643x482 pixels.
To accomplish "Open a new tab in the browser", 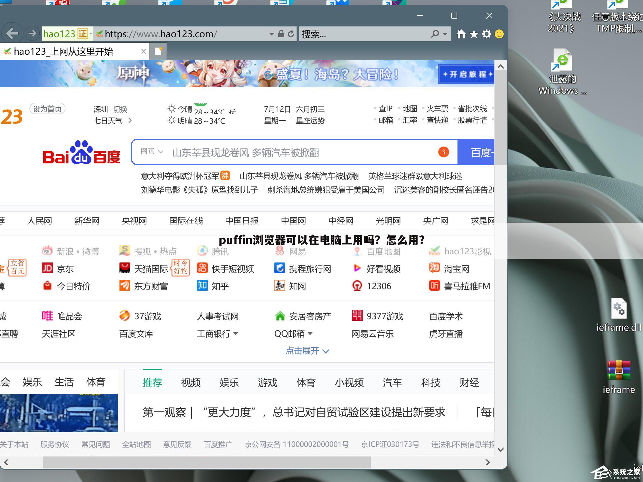I will [x=158, y=51].
